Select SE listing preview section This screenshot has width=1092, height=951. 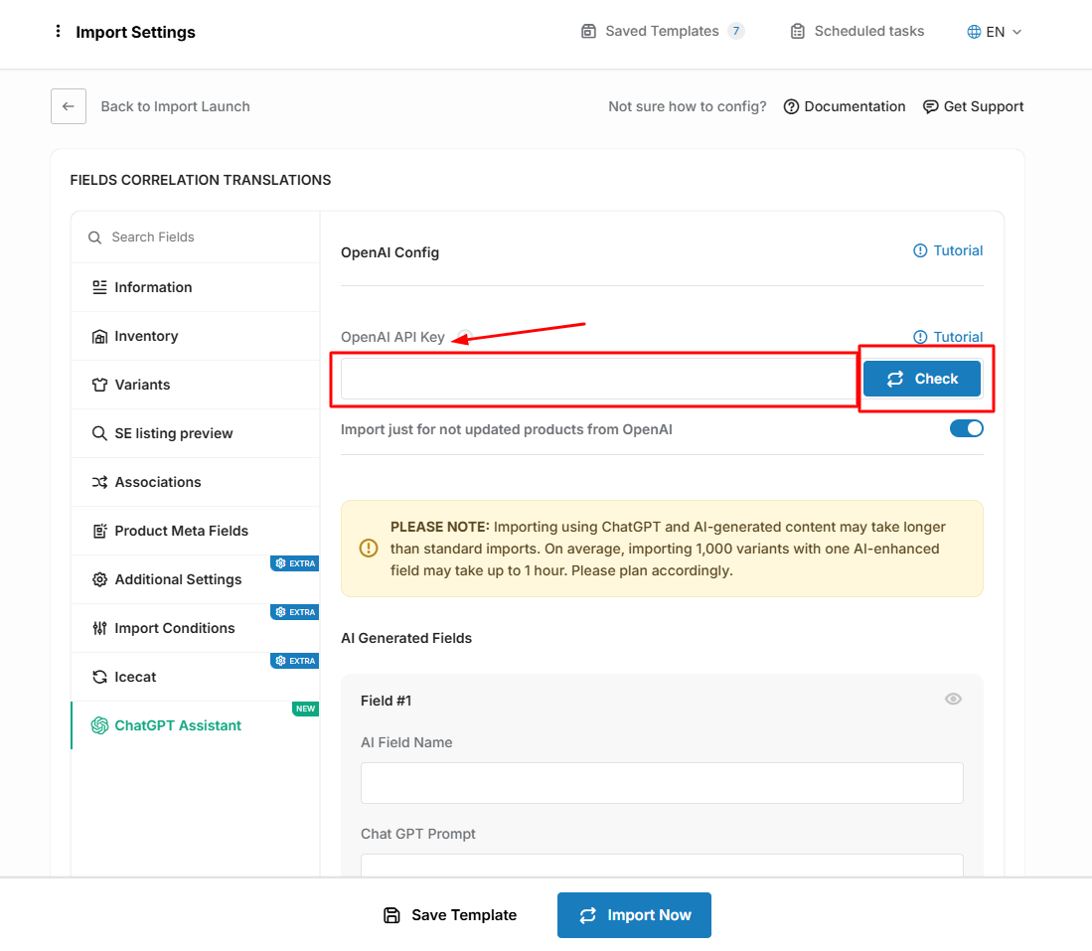[x=196, y=434]
